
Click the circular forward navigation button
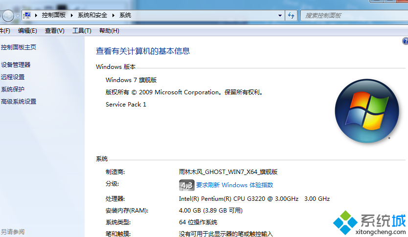(x=8, y=16)
